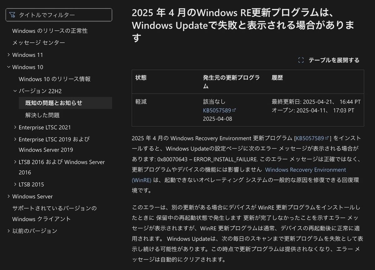The width and height of the screenshot is (375, 270).
Task: Click the 発生元の更新プログラム column header
Action: tap(232, 82)
